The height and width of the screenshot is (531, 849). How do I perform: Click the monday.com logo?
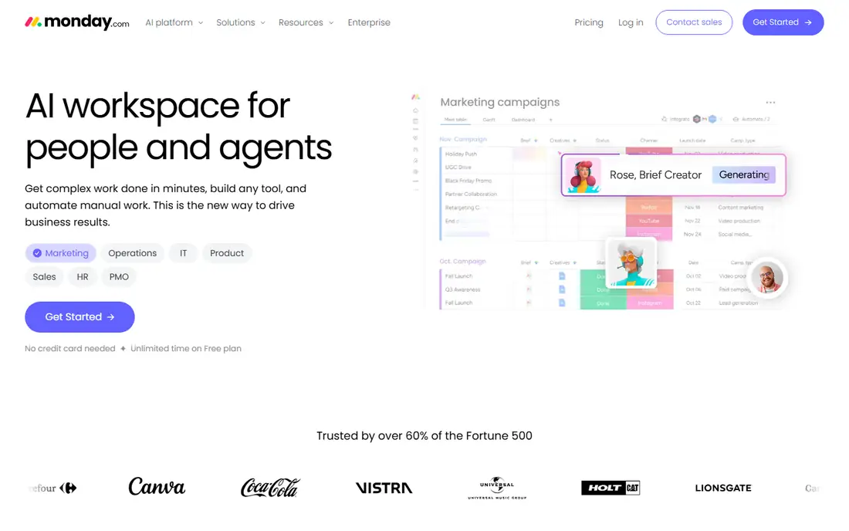pos(77,22)
